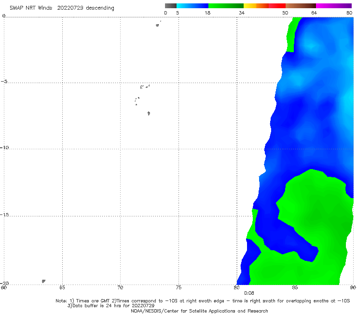Click the '34' label under the color bar
The image size is (357, 314).
click(242, 13)
